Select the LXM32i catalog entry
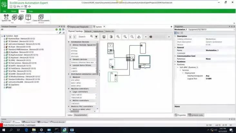The image size is (236, 133). [x=83, y=71]
